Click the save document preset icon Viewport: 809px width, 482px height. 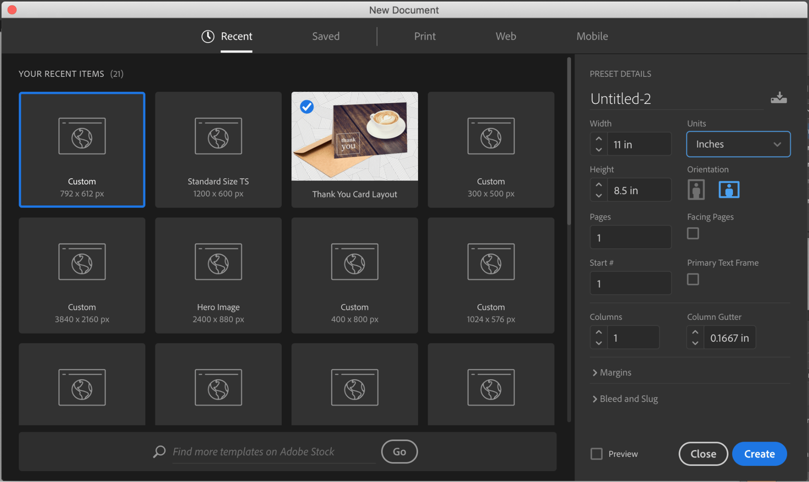pos(779,98)
